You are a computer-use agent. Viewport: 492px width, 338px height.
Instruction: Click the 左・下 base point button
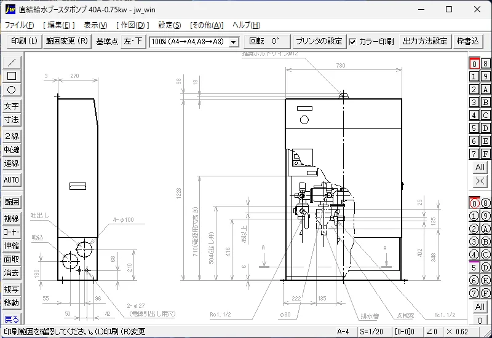pos(133,41)
